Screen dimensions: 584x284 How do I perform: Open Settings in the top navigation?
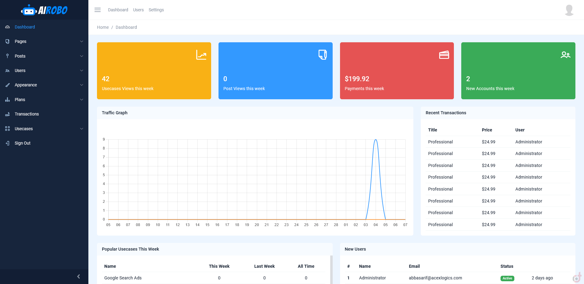coord(156,10)
